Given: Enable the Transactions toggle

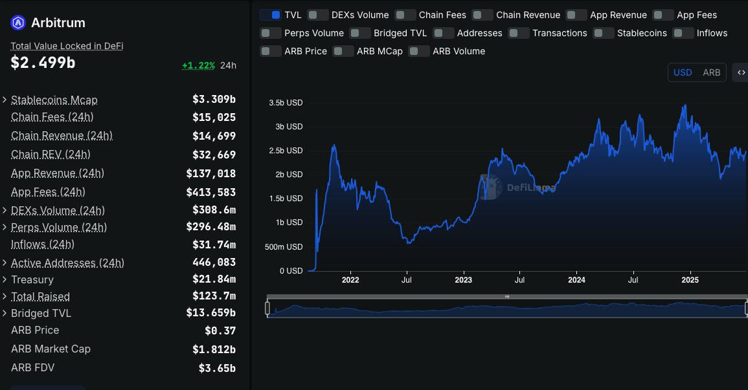Looking at the screenshot, I should tap(519, 33).
